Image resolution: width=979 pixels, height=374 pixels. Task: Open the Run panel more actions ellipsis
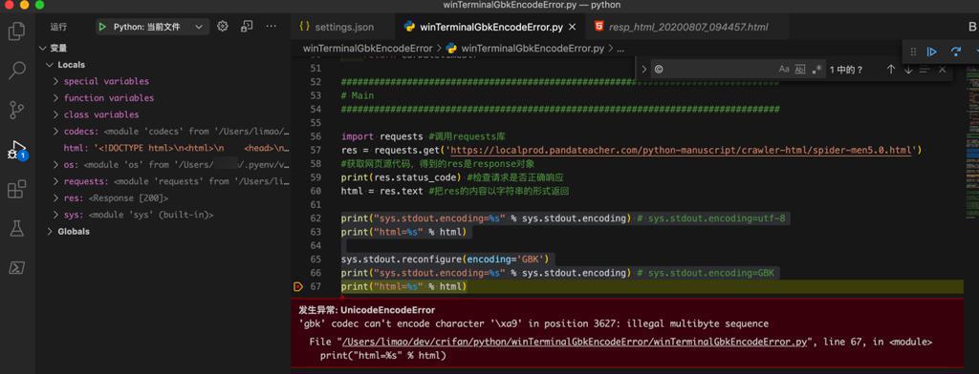tap(271, 26)
